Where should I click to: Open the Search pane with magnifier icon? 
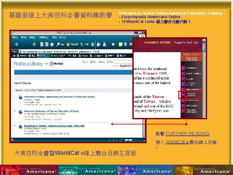tap(58, 44)
